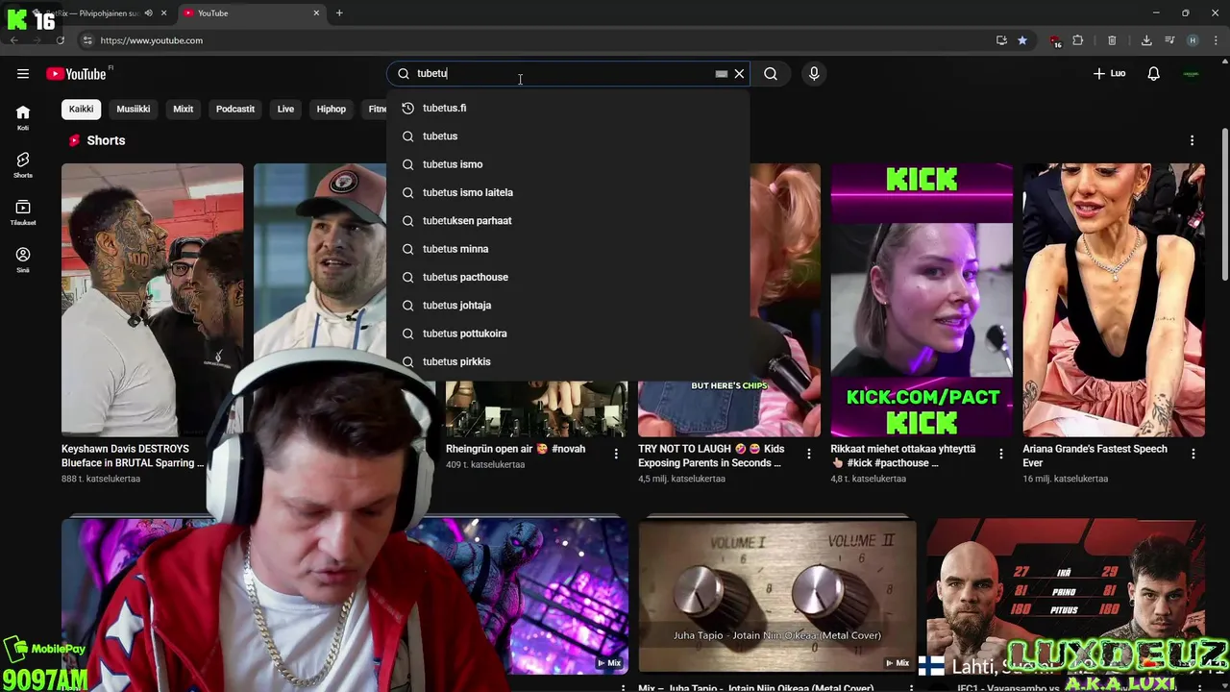The width and height of the screenshot is (1230, 692).
Task: Open options for Rheingrün open air short
Action: click(x=616, y=455)
